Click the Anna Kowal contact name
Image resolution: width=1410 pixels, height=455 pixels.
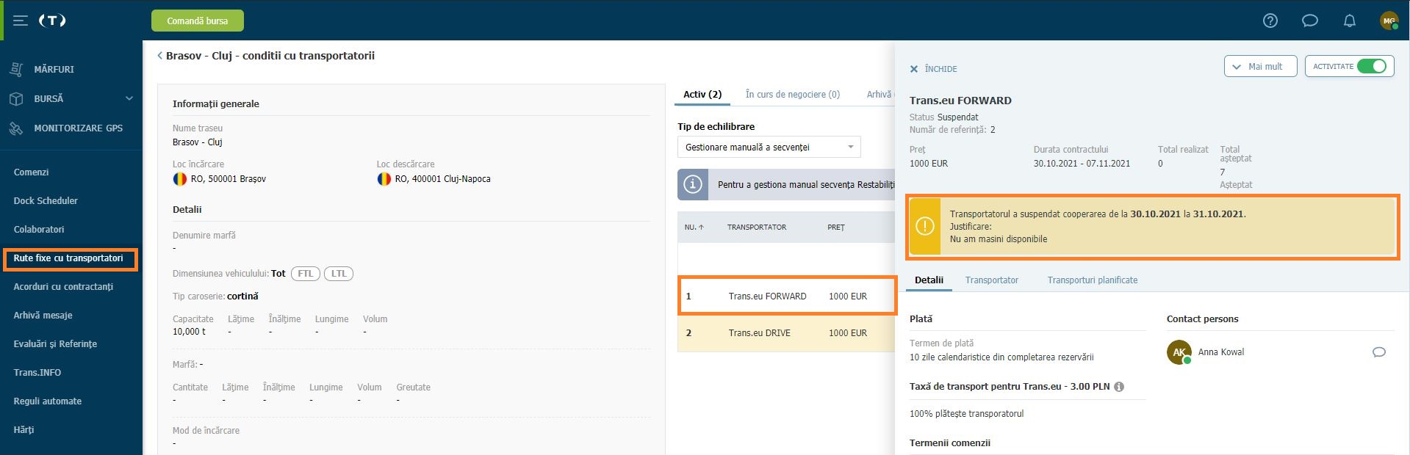1221,352
